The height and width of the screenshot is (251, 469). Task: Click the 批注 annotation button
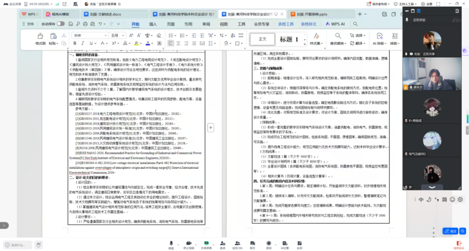tap(450, 231)
